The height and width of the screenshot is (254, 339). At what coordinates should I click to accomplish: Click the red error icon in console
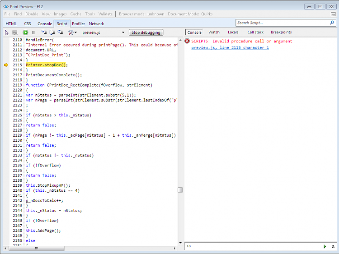coord(187,41)
